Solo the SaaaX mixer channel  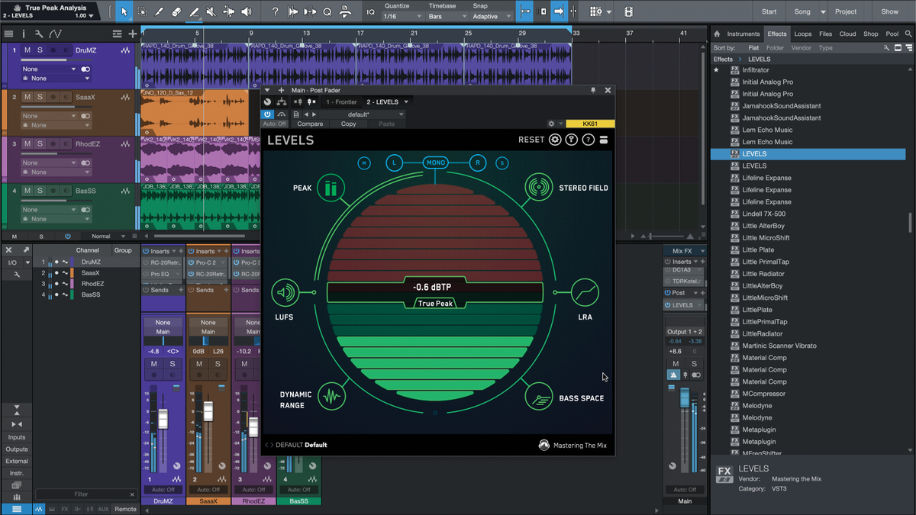[x=217, y=363]
